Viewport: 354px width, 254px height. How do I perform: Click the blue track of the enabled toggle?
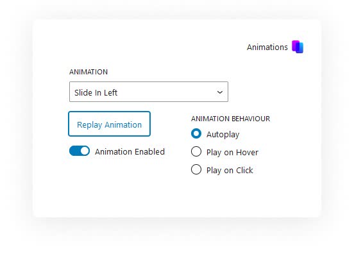point(74,151)
